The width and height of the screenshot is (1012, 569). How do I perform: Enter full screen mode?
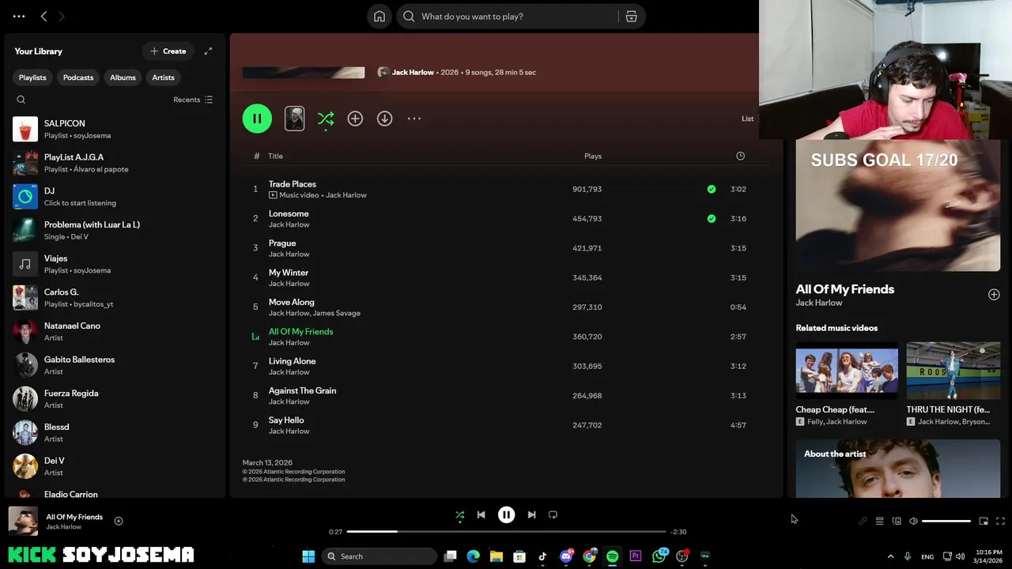click(x=1000, y=522)
